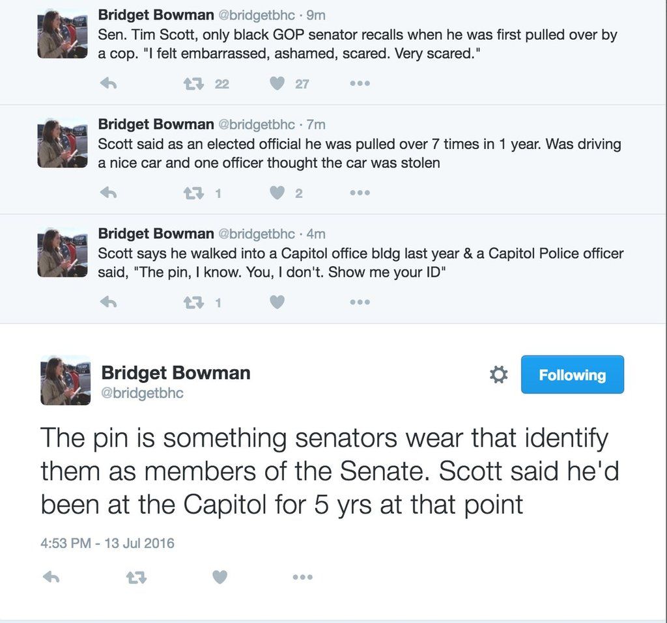
Task: Open the three-dot menu under main tweet
Action: pos(303,577)
